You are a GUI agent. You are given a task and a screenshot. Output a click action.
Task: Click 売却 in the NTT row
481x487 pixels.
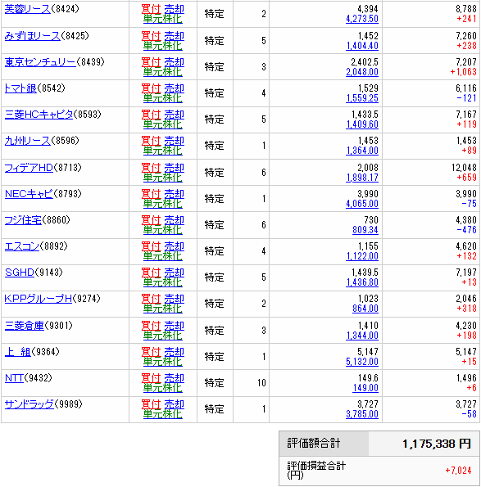(x=174, y=378)
